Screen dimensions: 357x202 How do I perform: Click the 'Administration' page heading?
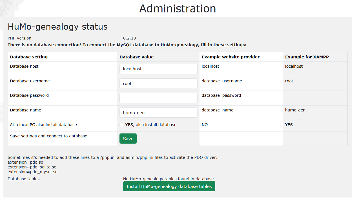pyautogui.click(x=178, y=8)
